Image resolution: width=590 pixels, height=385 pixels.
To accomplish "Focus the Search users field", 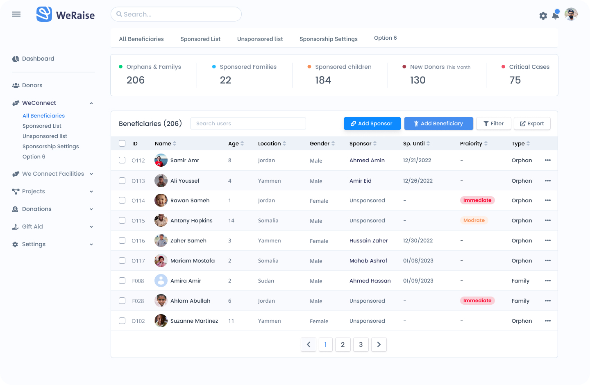I will 248,123.
